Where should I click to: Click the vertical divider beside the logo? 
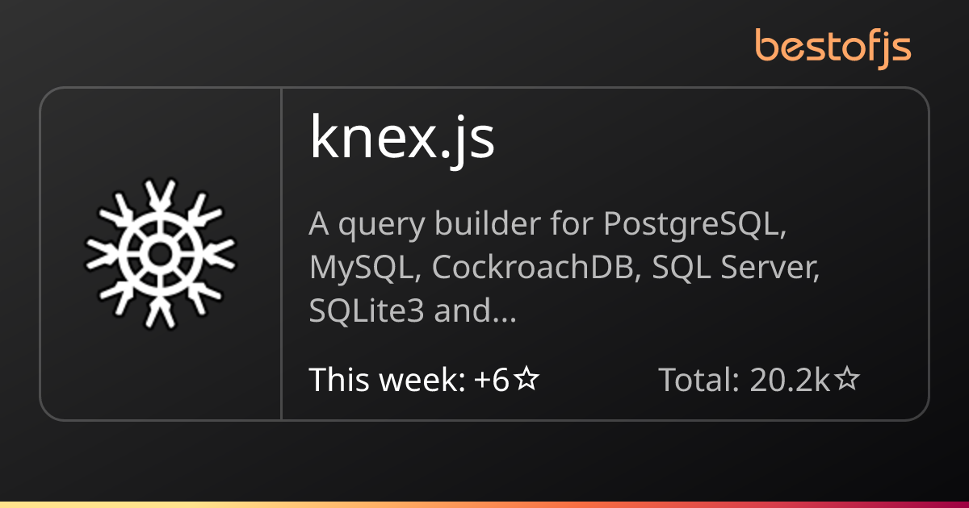[x=281, y=254]
